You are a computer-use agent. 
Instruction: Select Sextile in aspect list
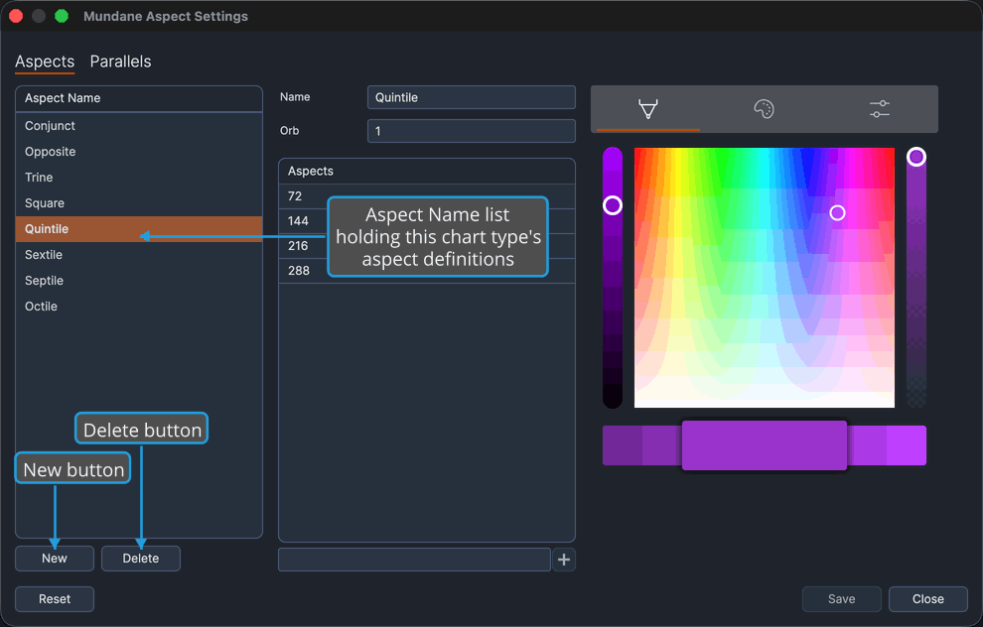(139, 255)
